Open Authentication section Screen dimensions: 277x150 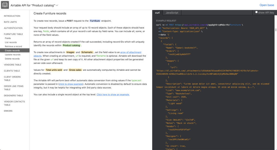point(13,28)
